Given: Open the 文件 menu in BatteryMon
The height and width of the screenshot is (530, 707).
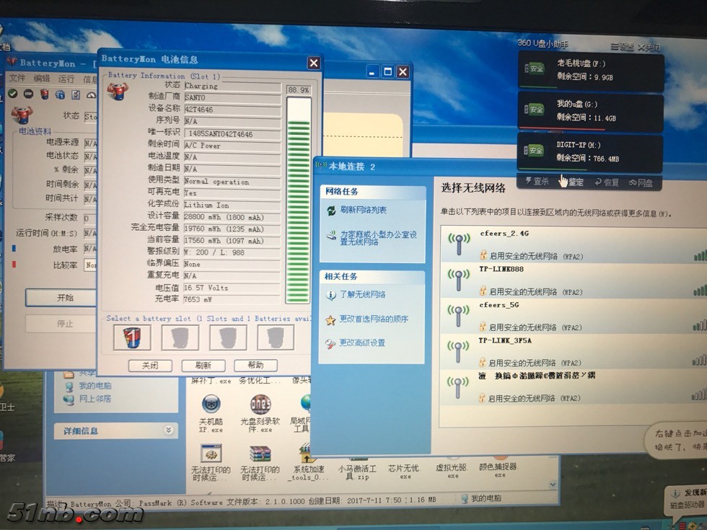Looking at the screenshot, I should 17,79.
